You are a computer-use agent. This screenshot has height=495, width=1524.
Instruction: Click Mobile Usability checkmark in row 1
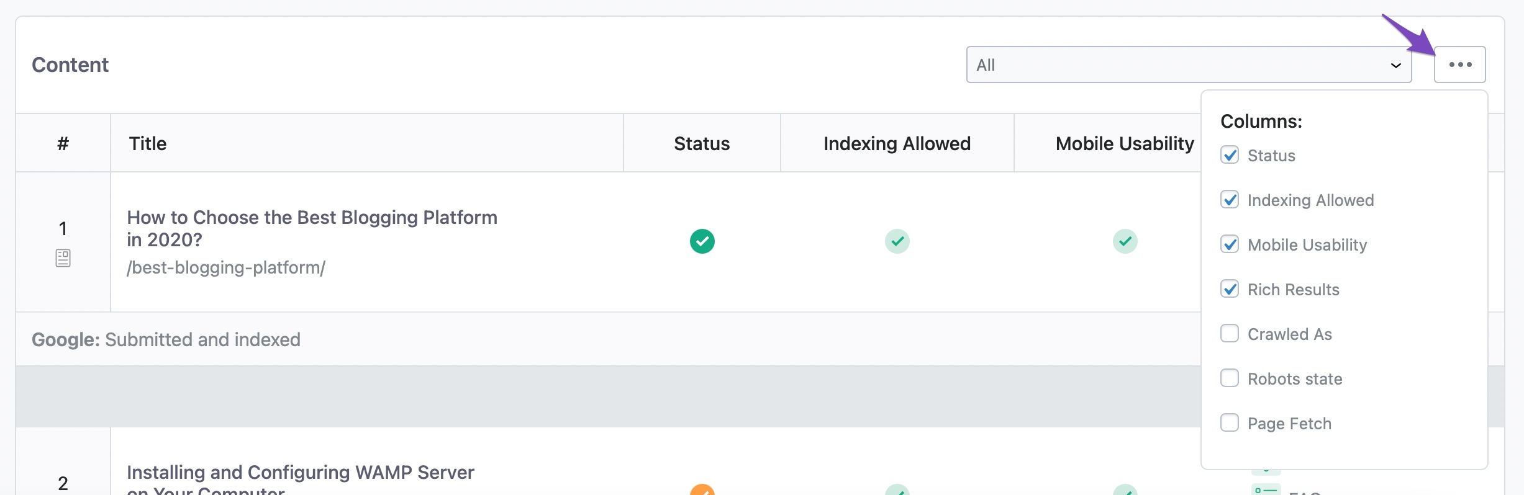(x=1125, y=241)
